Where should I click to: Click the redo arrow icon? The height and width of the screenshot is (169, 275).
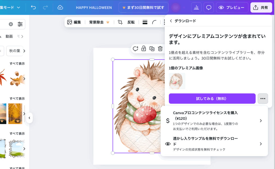[45, 7]
